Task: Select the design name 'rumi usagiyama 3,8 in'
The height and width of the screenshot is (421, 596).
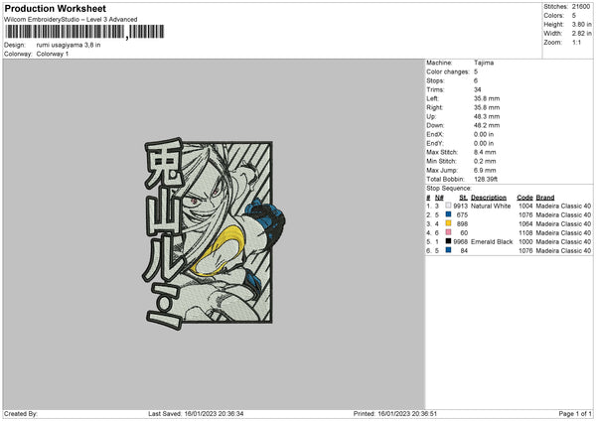Action: click(x=69, y=45)
